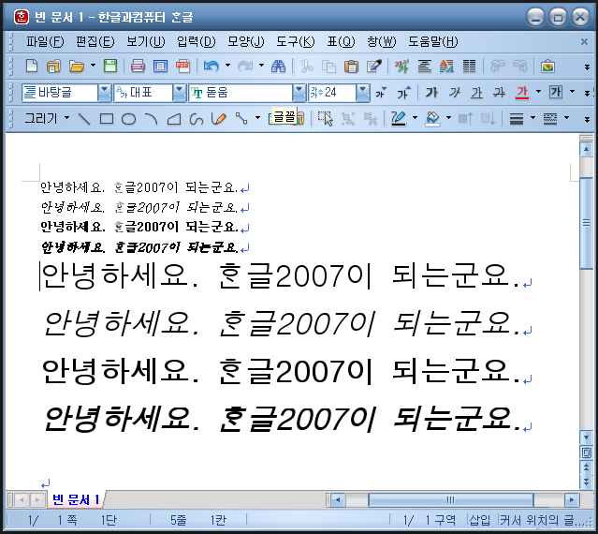Select the 빈 문서 1 document tab
Viewport: 598px width, 534px height.
click(x=76, y=499)
